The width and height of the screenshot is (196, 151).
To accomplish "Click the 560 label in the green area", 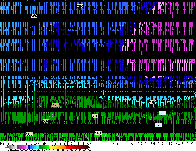I will click(x=153, y=102).
